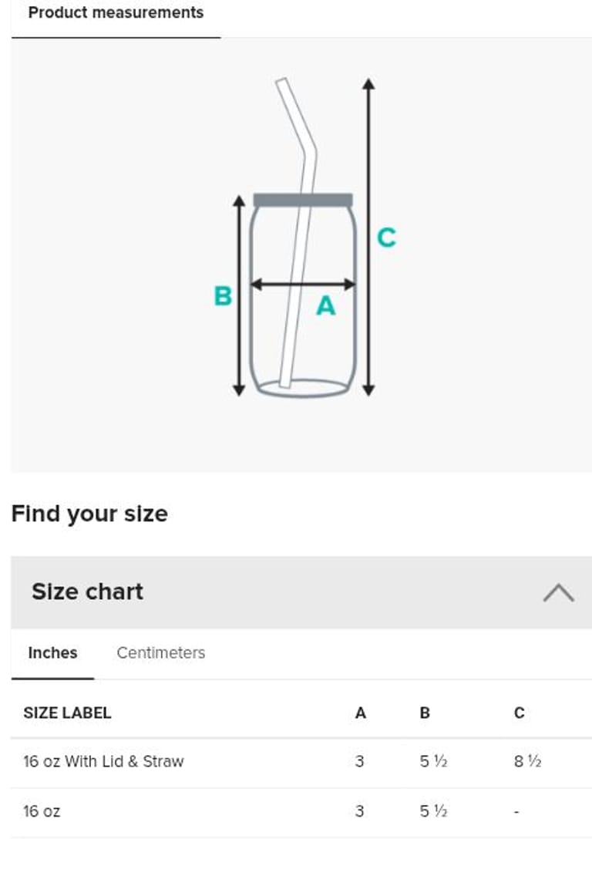
Task: Open the Product measurements tab
Action: click(116, 13)
